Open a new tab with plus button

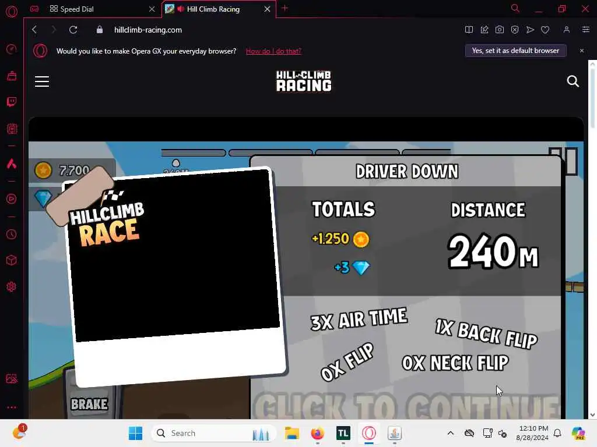(x=285, y=8)
